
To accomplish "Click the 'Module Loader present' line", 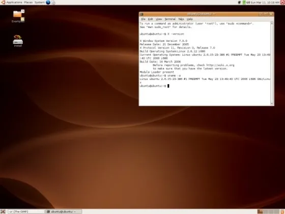I will [157, 72].
